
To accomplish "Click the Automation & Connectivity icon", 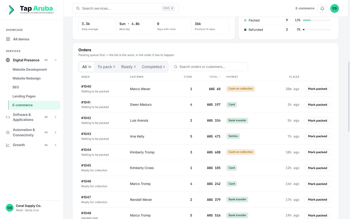I will pyautogui.click(x=8, y=132).
